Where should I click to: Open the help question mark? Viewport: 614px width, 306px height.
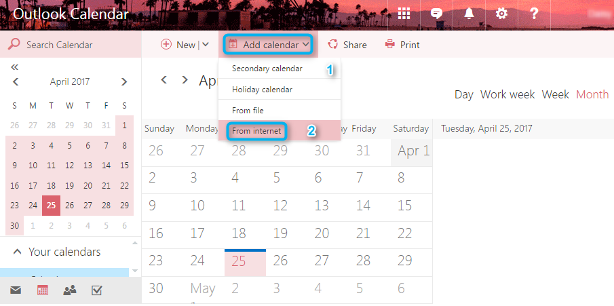(x=534, y=14)
